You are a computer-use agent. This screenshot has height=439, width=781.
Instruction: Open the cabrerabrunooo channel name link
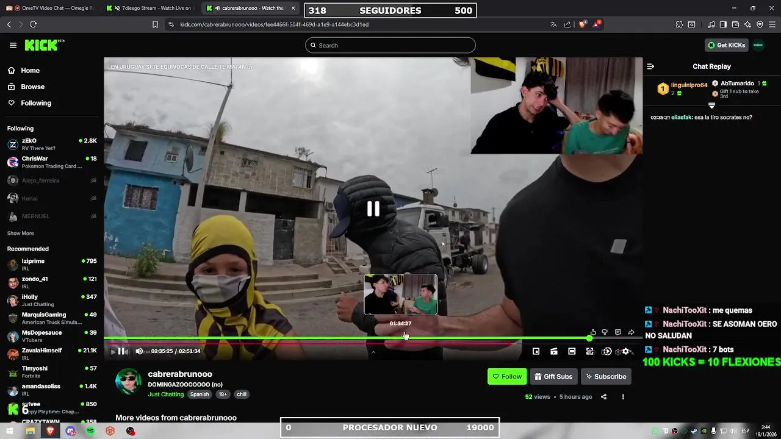180,374
